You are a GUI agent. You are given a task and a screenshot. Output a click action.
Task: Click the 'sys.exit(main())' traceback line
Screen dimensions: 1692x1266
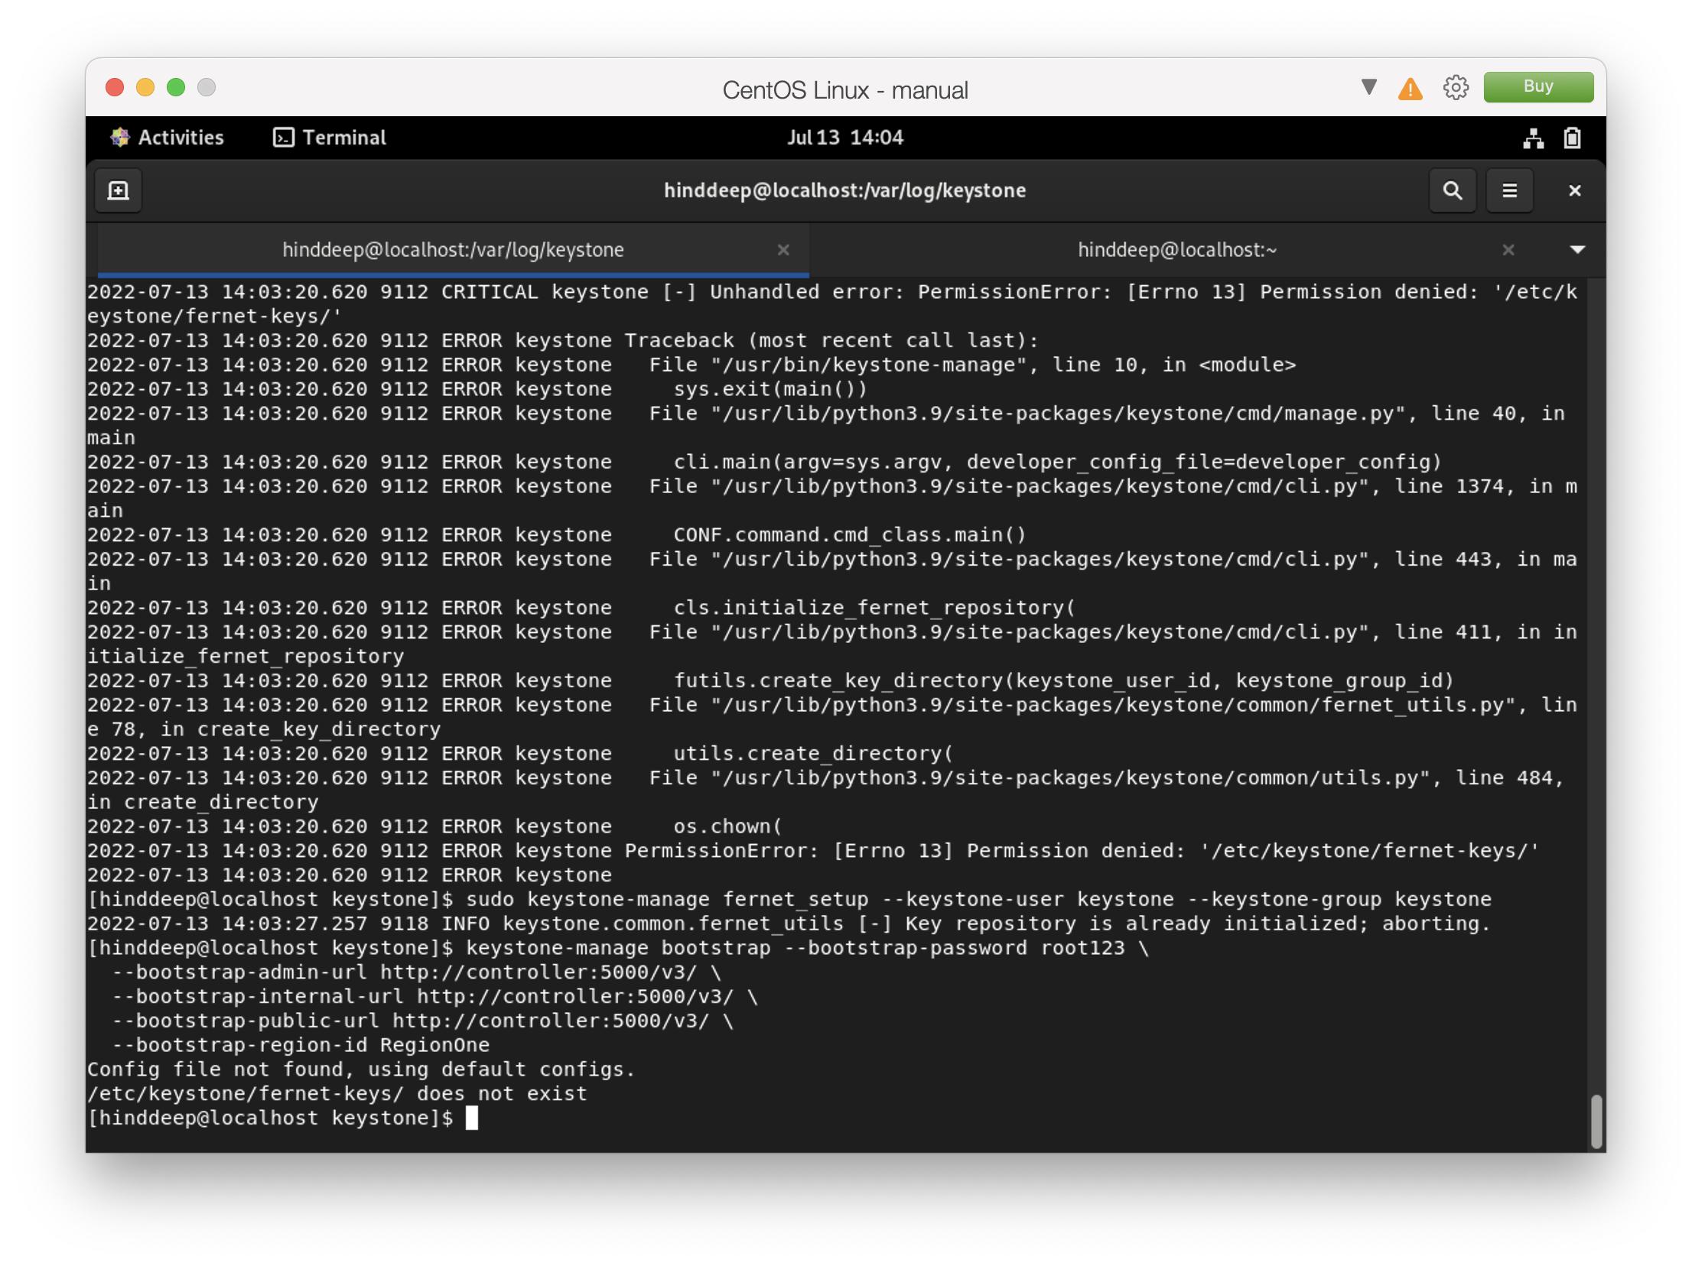(477, 389)
